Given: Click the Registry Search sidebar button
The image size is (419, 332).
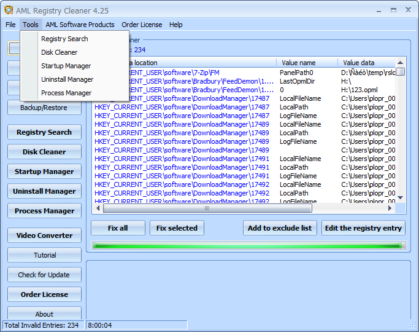Looking at the screenshot, I should click(44, 132).
